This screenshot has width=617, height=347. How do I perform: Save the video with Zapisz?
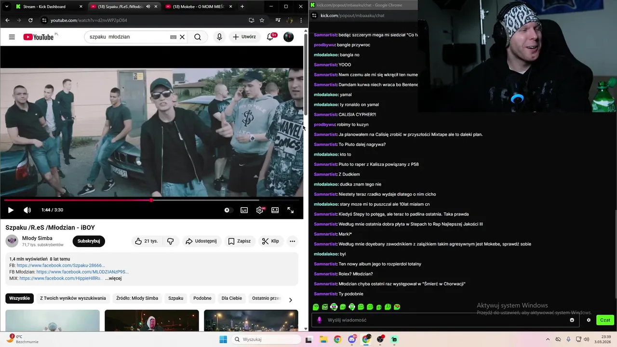coord(239,241)
